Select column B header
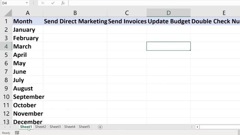This screenshot has width=240, height=135. click(x=75, y=13)
